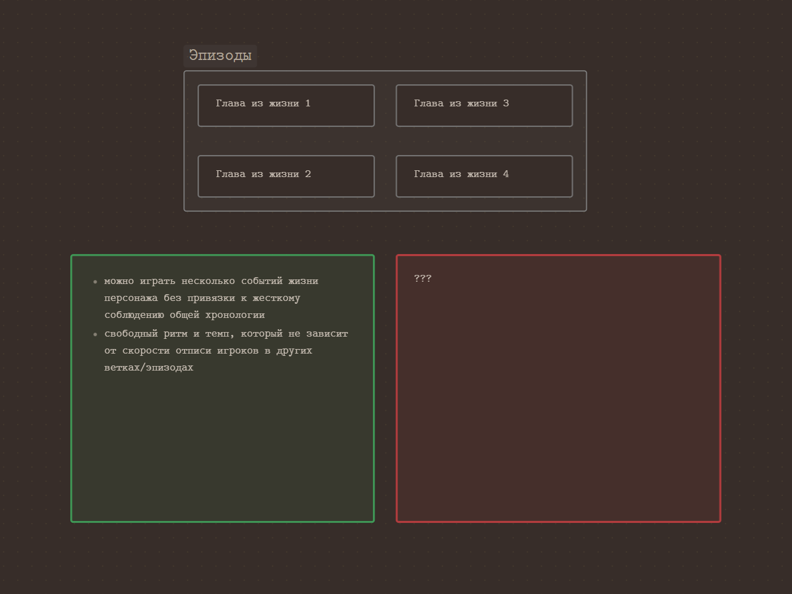
Task: Select the 'Глава из жизни 4' card
Action: point(484,177)
